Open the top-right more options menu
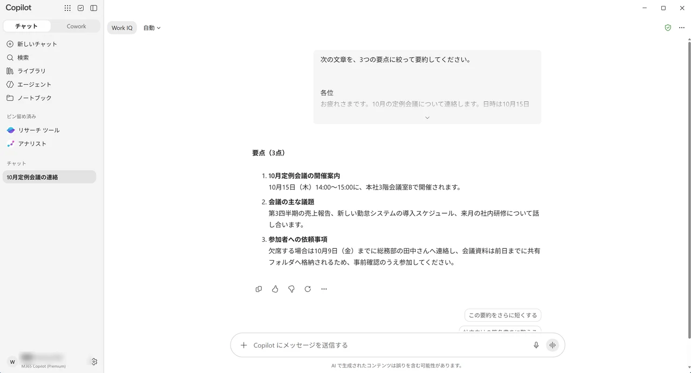The height and width of the screenshot is (373, 691). [x=682, y=28]
